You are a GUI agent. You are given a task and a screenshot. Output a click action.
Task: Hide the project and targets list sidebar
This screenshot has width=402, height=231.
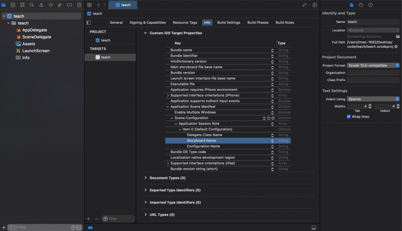89,22
